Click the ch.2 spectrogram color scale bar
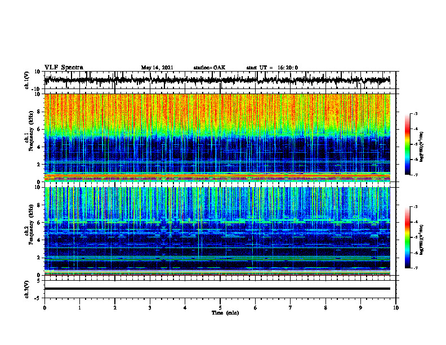The height and width of the screenshot is (345, 446). click(408, 237)
